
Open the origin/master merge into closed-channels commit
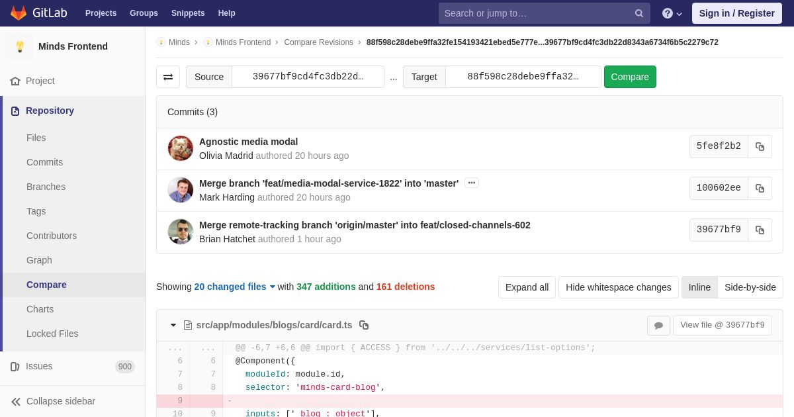coord(365,225)
